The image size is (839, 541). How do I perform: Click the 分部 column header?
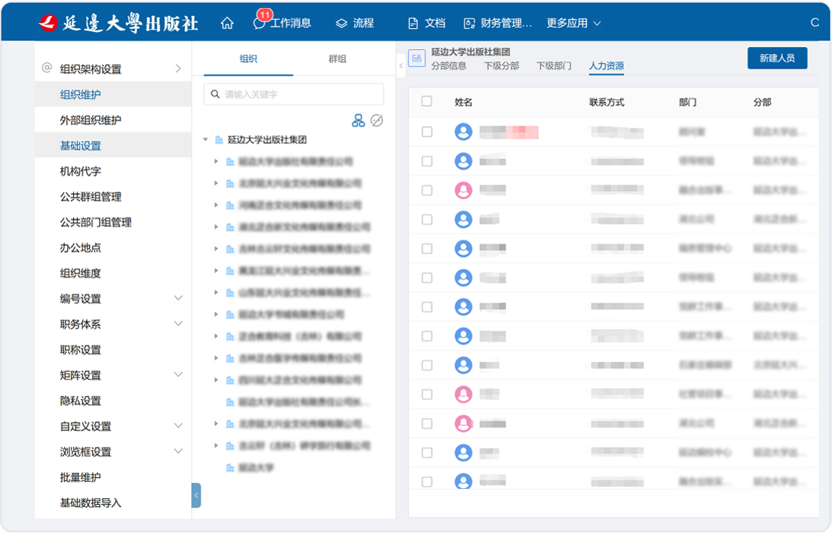pyautogui.click(x=762, y=102)
